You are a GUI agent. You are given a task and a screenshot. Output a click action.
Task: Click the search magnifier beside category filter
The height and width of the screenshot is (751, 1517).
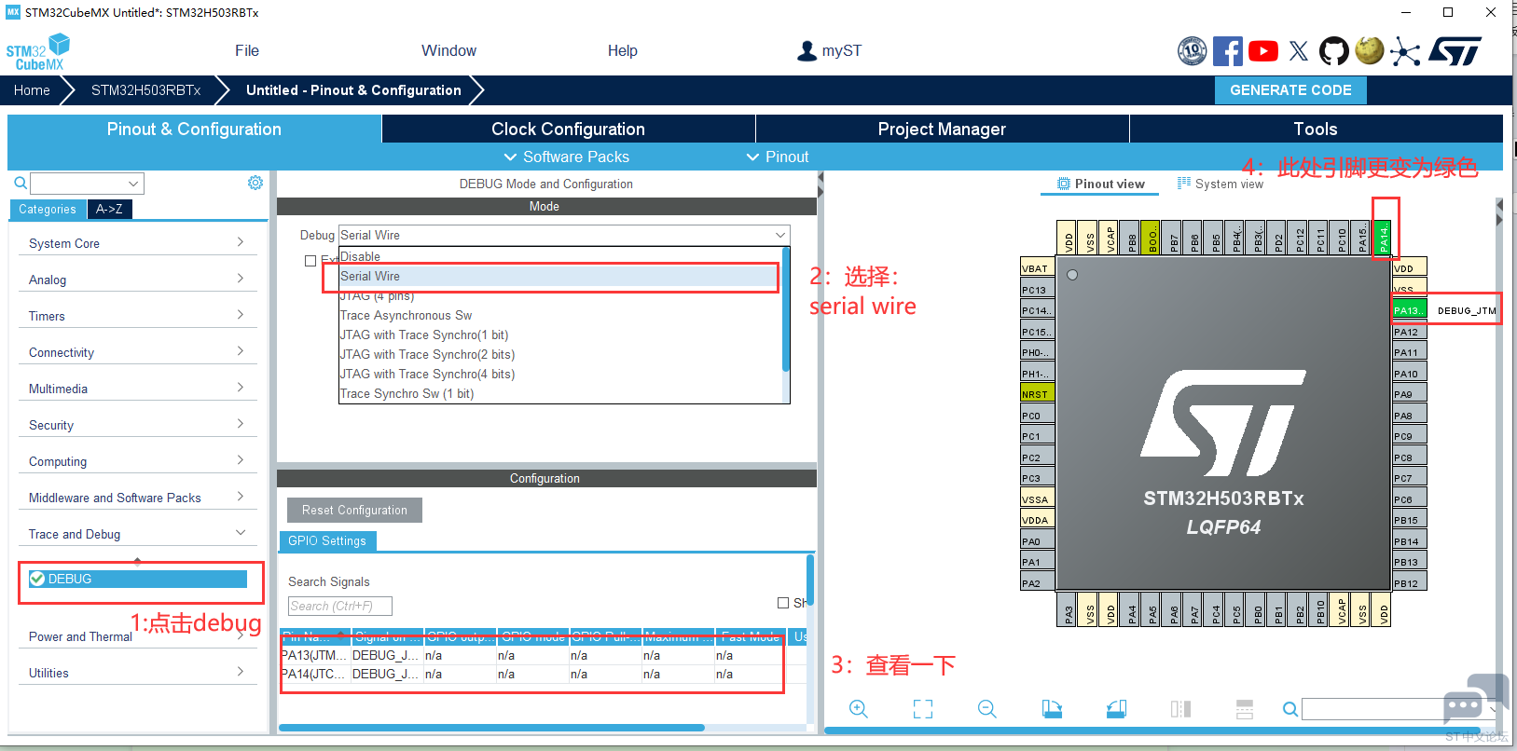20,183
